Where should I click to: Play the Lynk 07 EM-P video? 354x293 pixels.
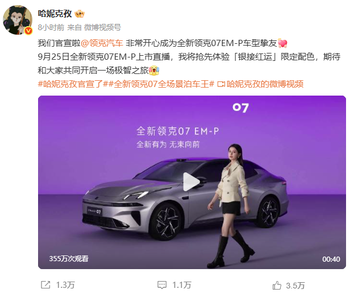coord(191,182)
